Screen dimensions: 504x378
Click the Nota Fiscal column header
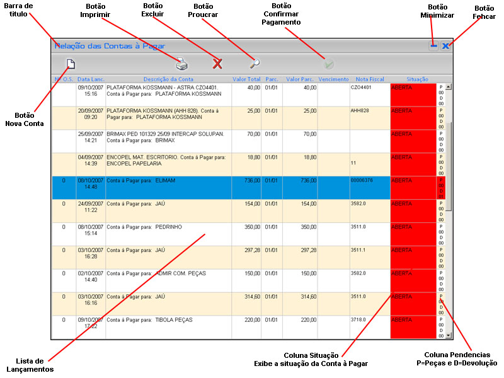tap(370, 79)
